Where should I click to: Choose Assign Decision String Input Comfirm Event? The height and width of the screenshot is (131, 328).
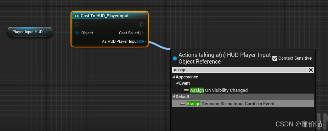[x=243, y=104]
